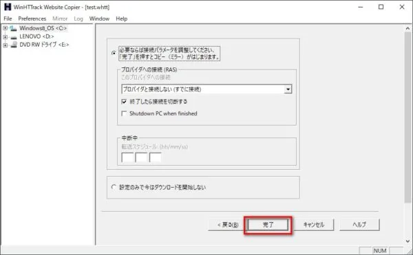Click the キャンセル cancel button
Image resolution: width=413 pixels, height=255 pixels.
tap(314, 225)
